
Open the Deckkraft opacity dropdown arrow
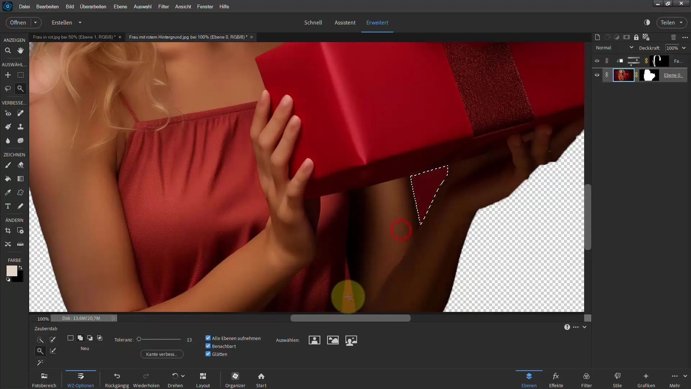tap(684, 48)
